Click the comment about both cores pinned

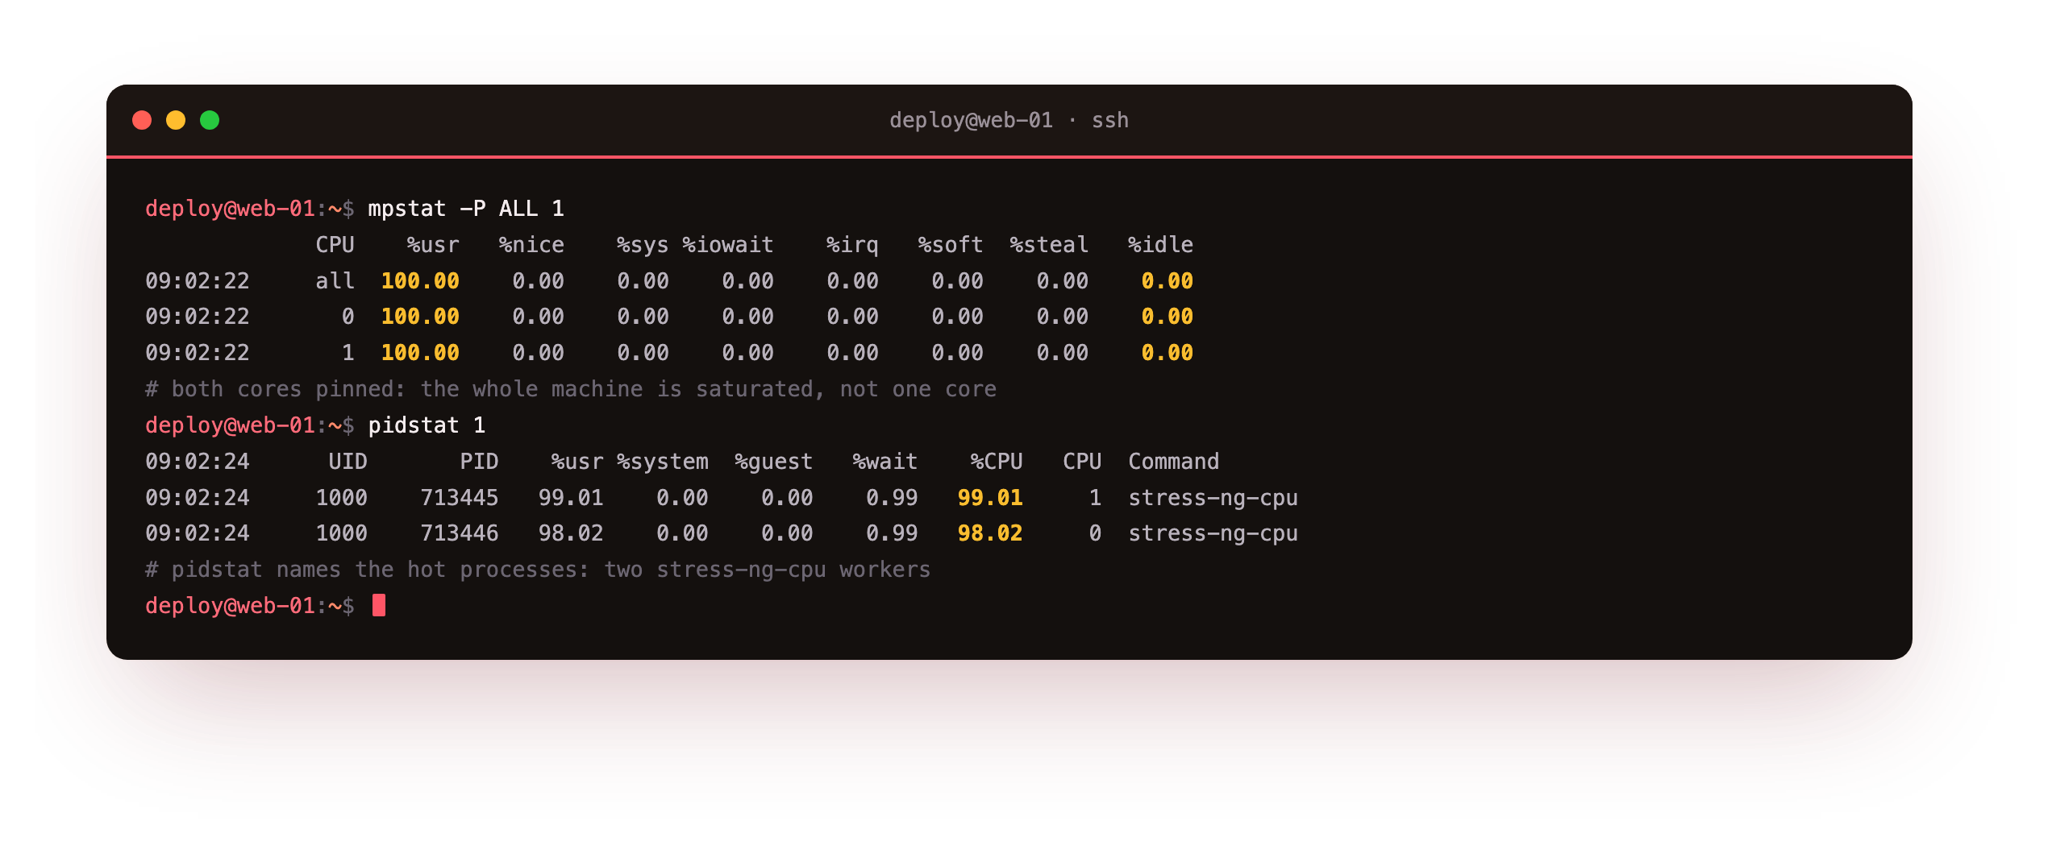pos(571,389)
